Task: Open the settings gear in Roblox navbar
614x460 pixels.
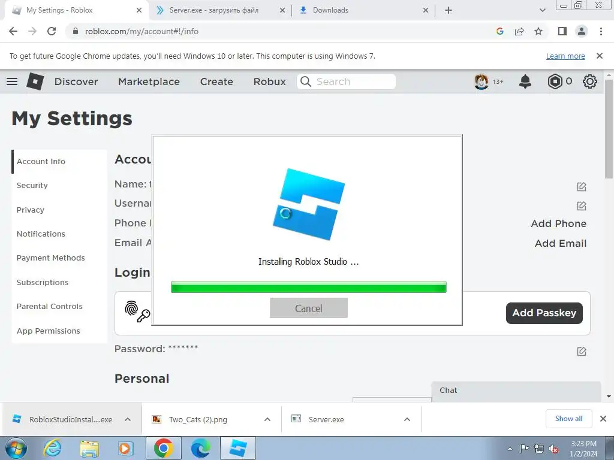Action: [x=590, y=81]
